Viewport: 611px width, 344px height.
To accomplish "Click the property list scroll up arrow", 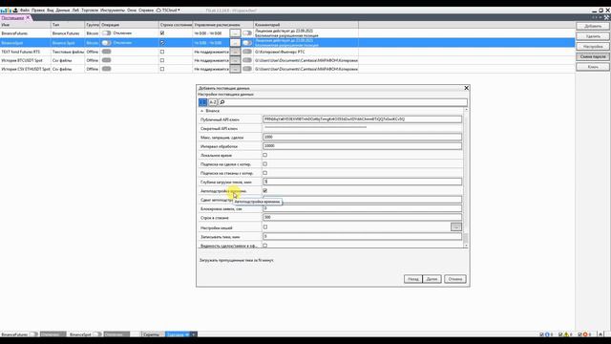I will [x=466, y=111].
